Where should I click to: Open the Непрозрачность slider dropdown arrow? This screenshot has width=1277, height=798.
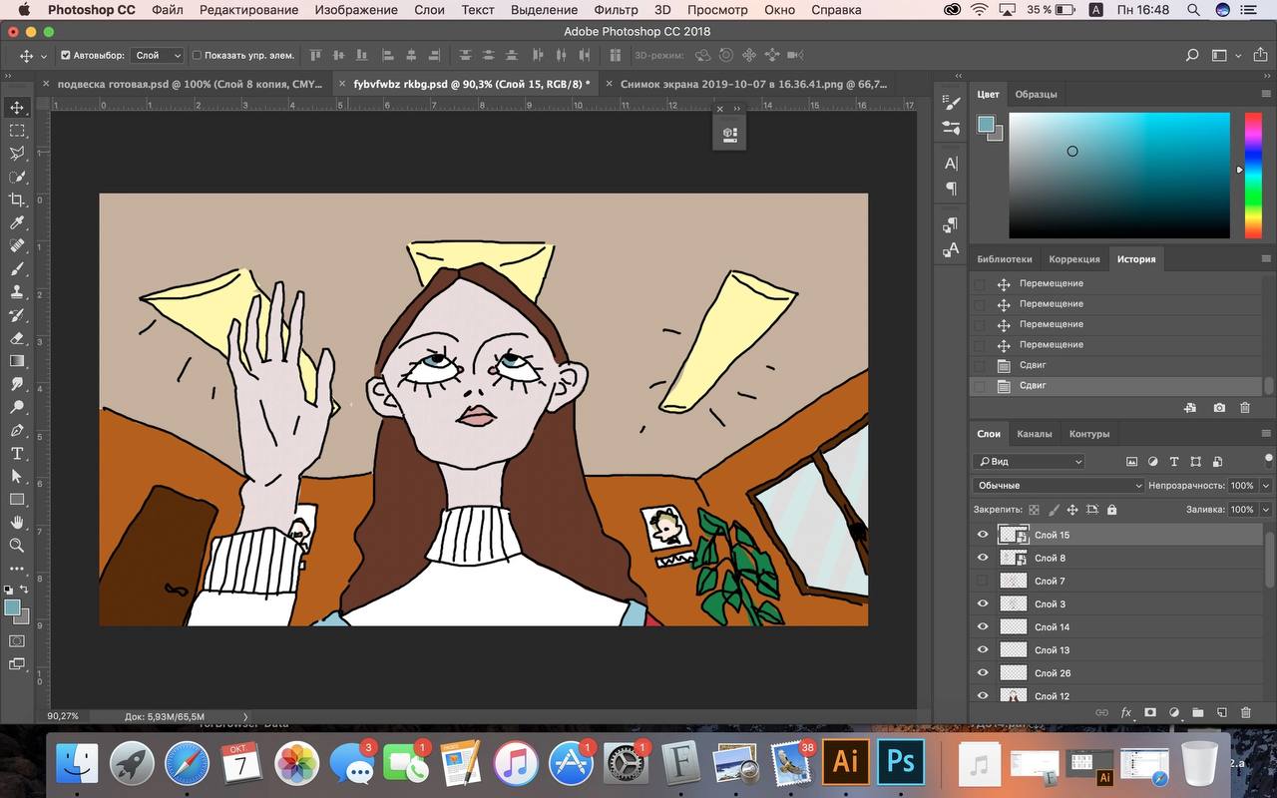pos(1264,486)
